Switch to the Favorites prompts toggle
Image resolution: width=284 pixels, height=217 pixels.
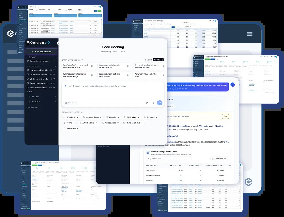tap(159, 60)
